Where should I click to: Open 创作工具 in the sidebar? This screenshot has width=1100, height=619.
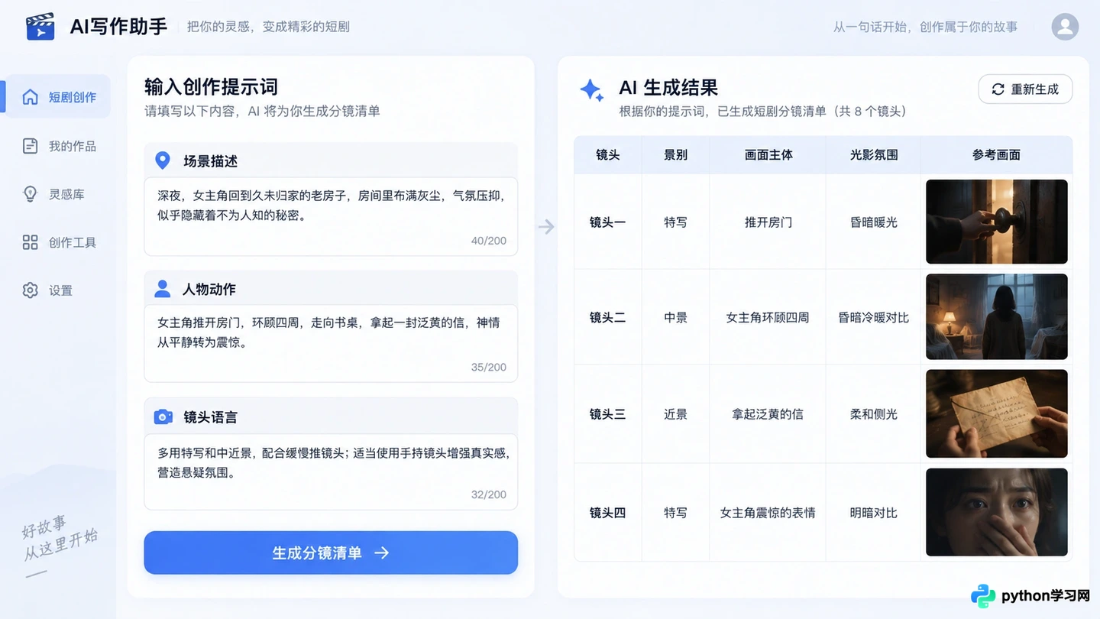pos(58,242)
